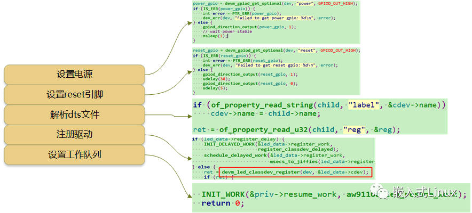Click the "Failed to get reset gpio" dev_err line
Viewport: 472px width, 213px height.
(x=270, y=65)
